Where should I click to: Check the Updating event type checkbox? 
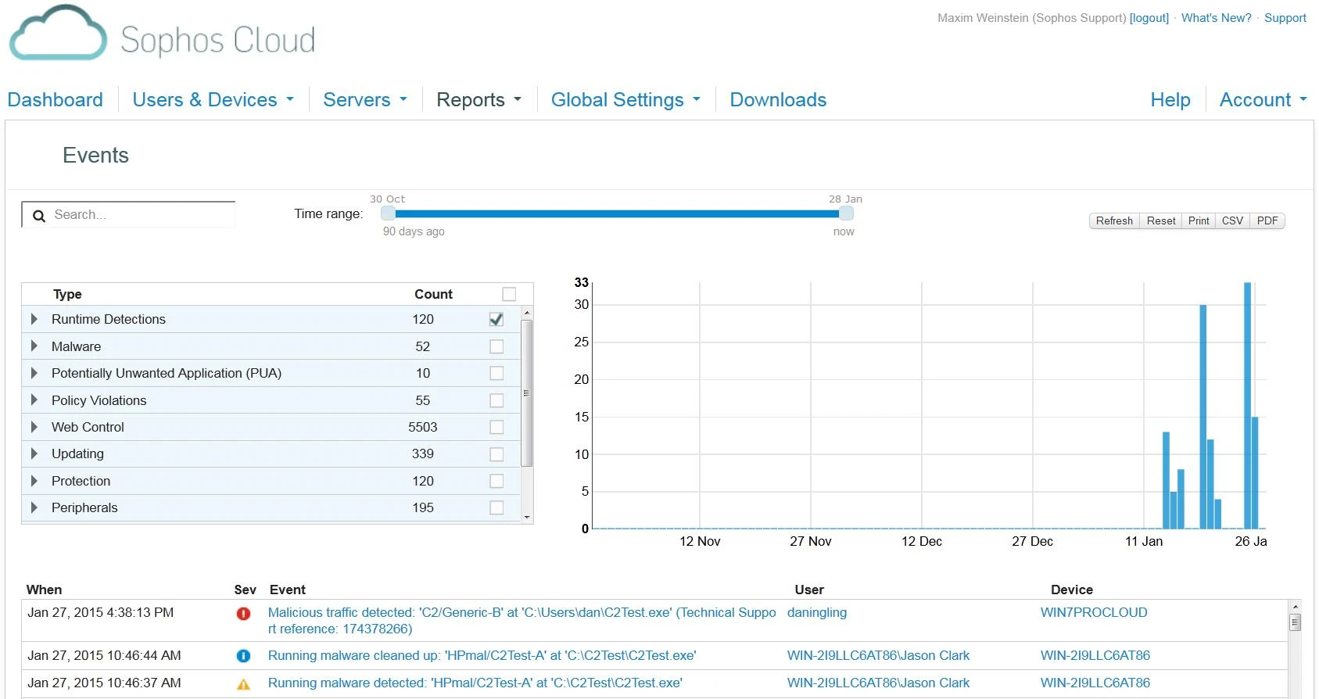(496, 454)
